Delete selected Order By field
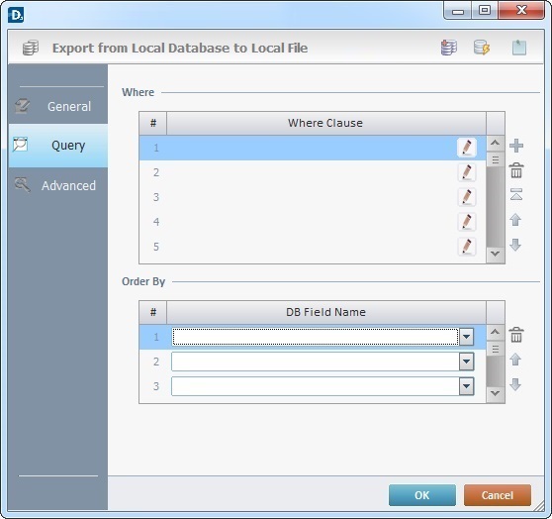 [x=516, y=334]
